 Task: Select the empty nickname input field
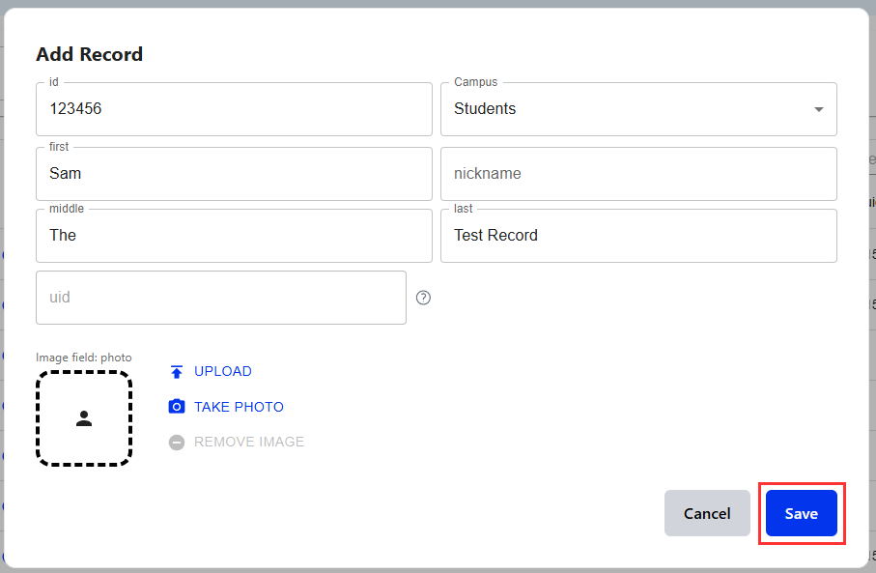click(x=638, y=174)
